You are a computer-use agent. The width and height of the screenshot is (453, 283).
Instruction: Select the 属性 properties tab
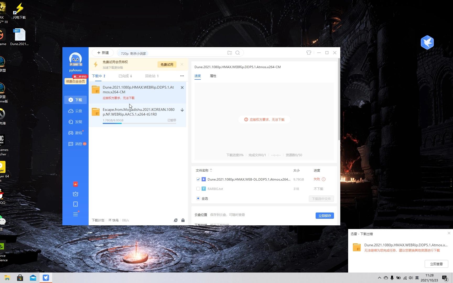pos(213,76)
